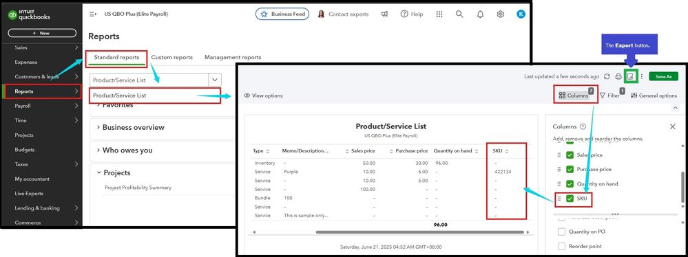Click the report horizontal scrollbar
The height and width of the screenshot is (257, 688).
(420, 232)
